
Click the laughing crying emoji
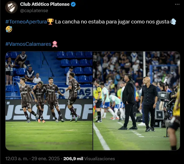tap(9, 29)
